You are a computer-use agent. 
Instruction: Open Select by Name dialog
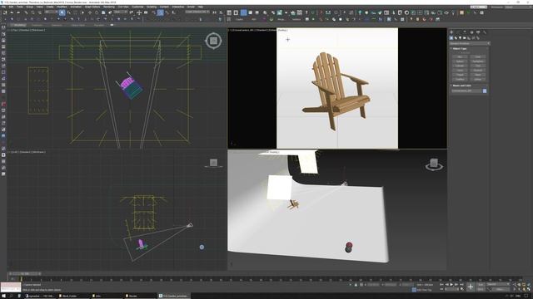tap(68, 12)
